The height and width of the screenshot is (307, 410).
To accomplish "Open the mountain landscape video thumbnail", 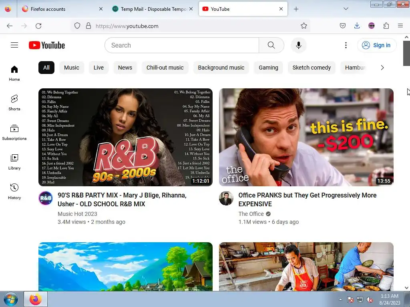I will (x=125, y=267).
